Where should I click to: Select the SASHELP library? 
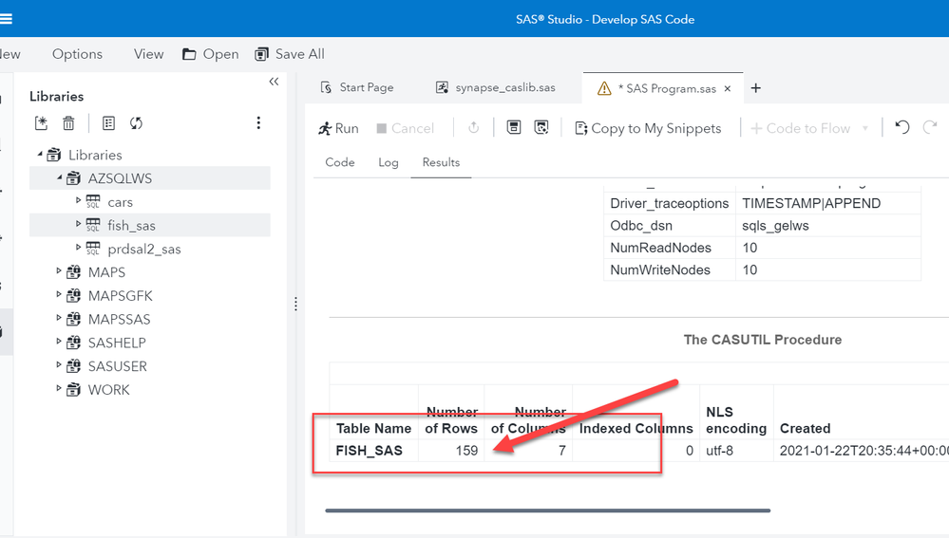(117, 343)
